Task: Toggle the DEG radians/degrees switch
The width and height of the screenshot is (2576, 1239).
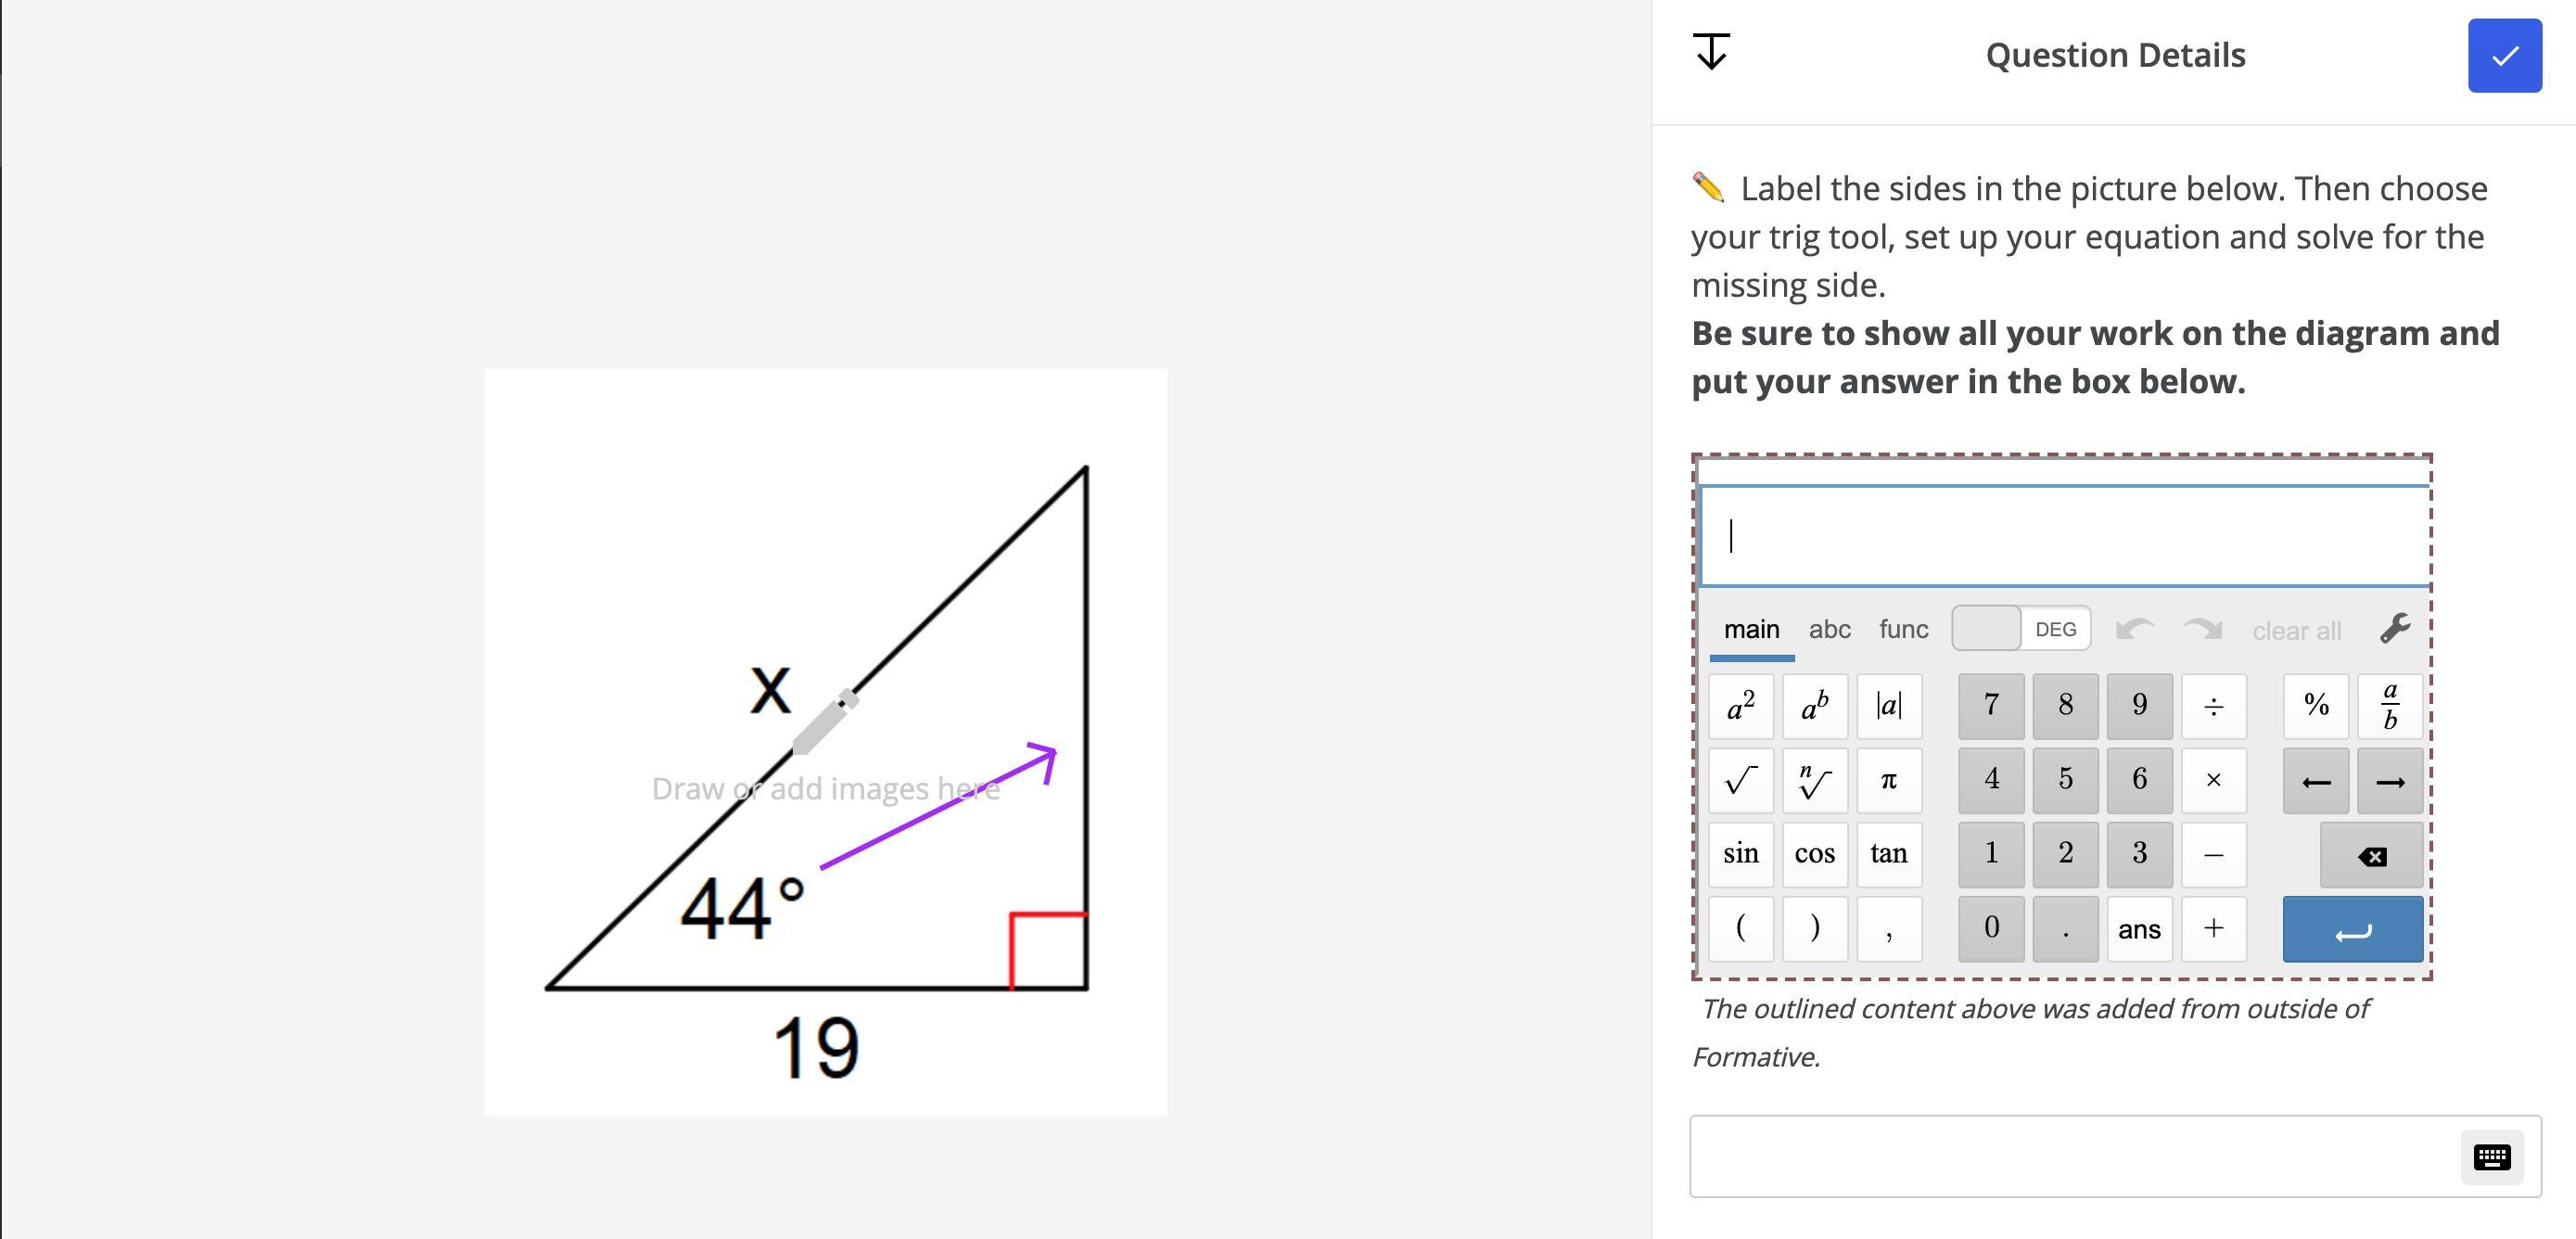Action: click(x=2021, y=629)
